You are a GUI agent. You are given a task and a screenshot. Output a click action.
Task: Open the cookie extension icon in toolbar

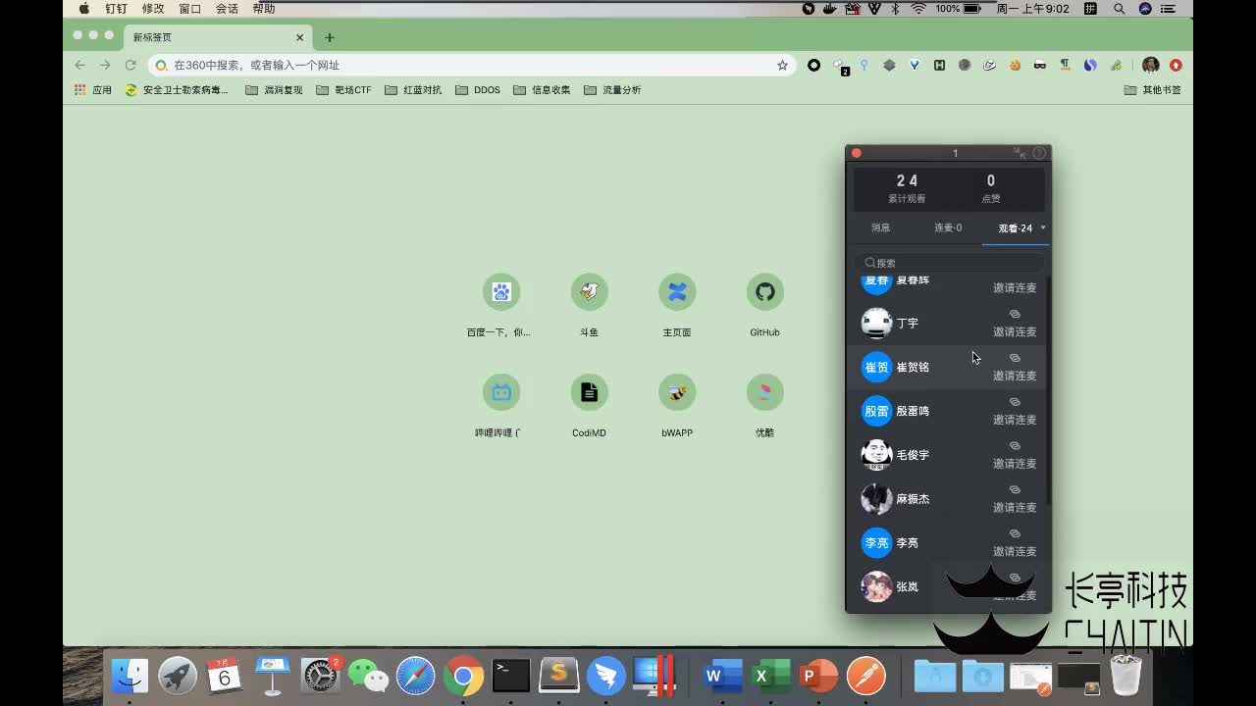pos(1016,65)
